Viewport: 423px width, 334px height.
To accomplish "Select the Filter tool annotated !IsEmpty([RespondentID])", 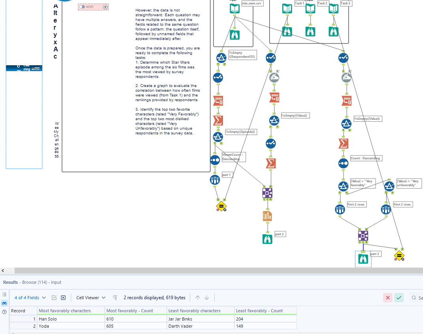I will (218, 57).
